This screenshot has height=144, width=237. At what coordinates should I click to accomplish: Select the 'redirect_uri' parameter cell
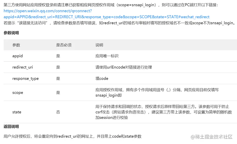tap(23, 67)
